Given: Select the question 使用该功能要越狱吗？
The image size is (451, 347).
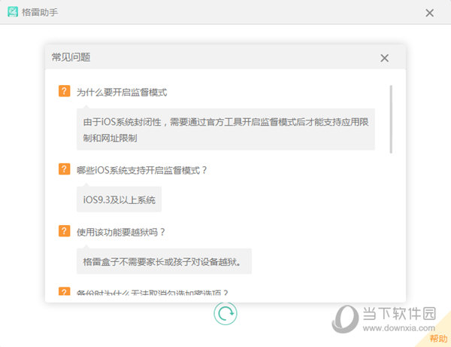Looking at the screenshot, I should click(x=121, y=232).
